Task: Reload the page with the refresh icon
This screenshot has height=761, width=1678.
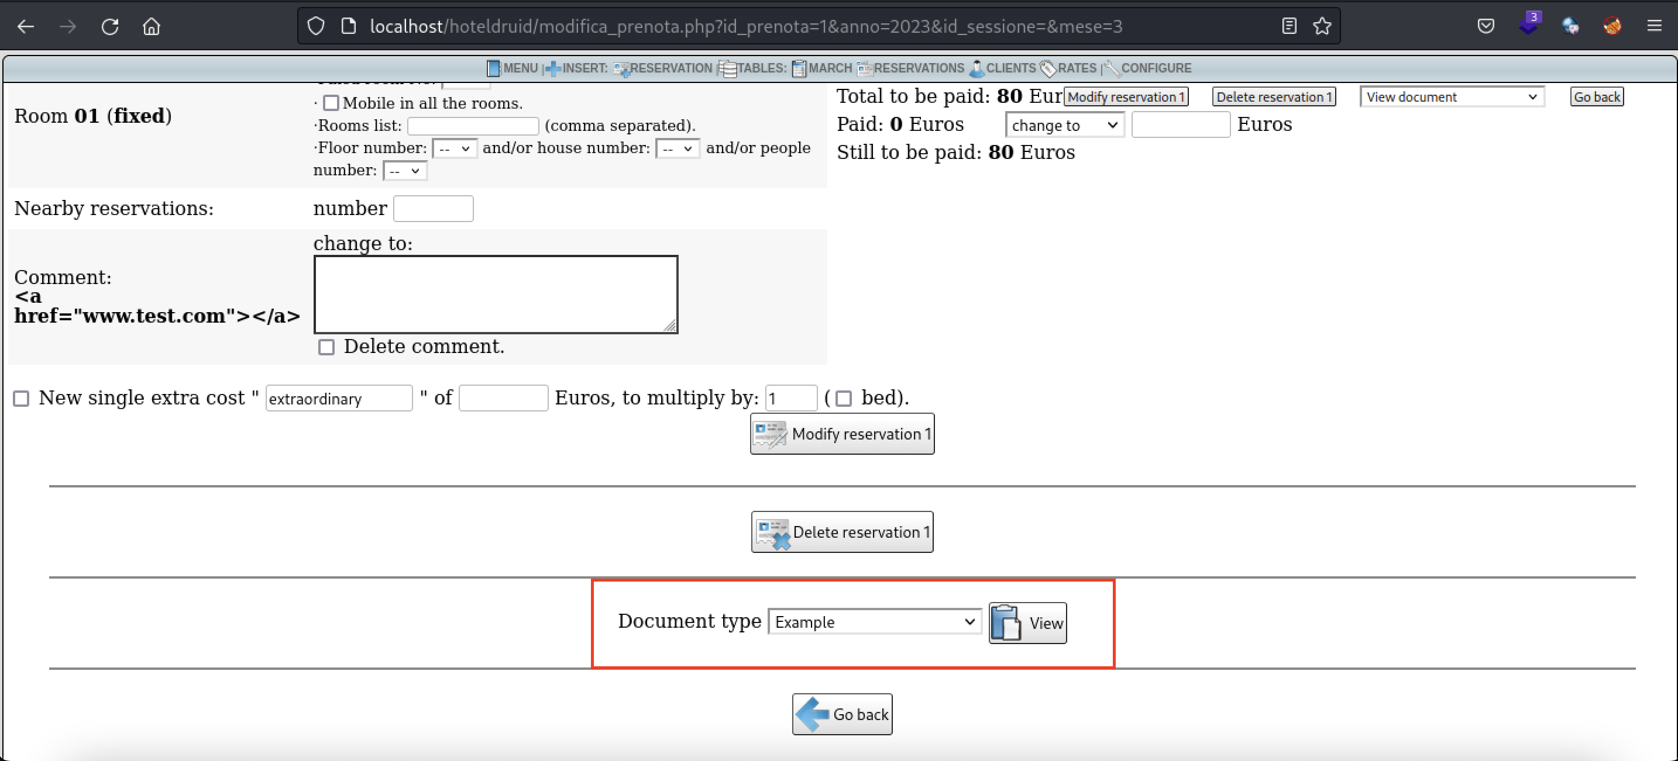Action: coord(109,26)
